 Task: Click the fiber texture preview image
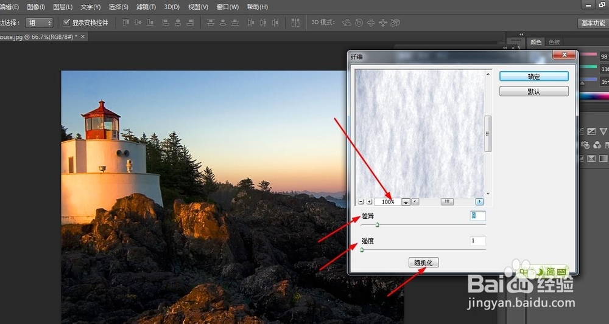tap(420, 133)
